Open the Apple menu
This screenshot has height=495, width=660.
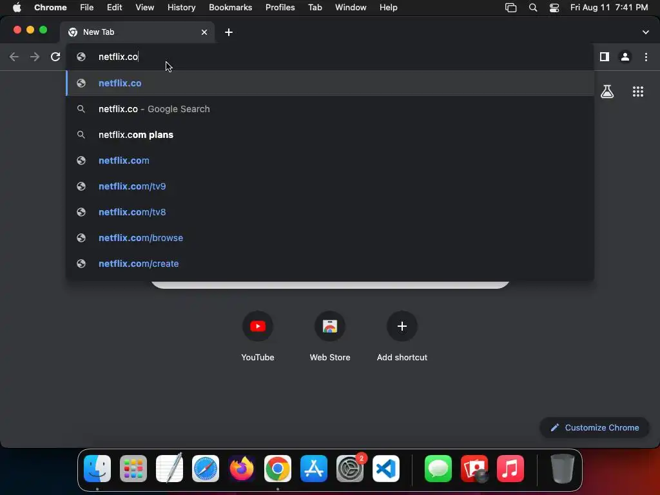pos(17,8)
